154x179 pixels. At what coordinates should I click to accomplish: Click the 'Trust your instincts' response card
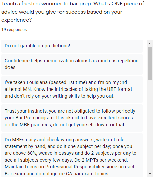pos(72,118)
